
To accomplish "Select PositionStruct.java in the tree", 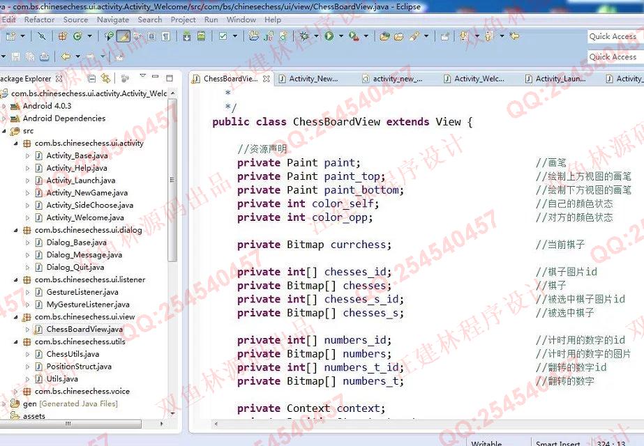I will pos(79,367).
